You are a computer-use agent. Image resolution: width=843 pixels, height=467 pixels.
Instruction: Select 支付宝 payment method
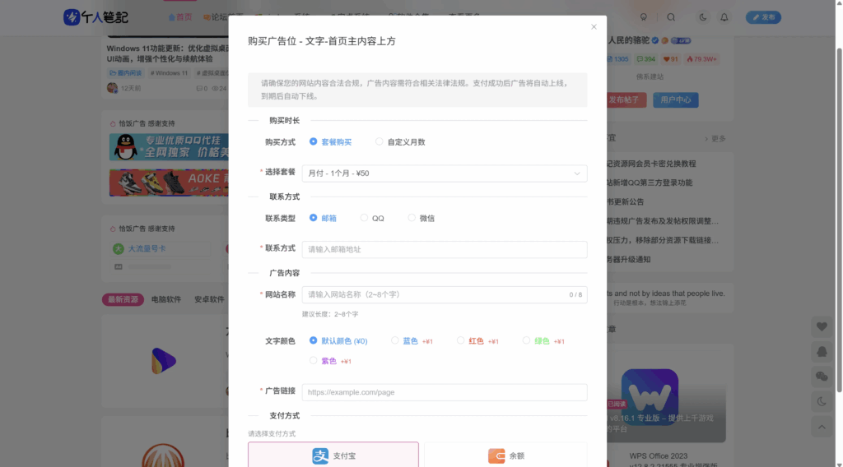333,455
